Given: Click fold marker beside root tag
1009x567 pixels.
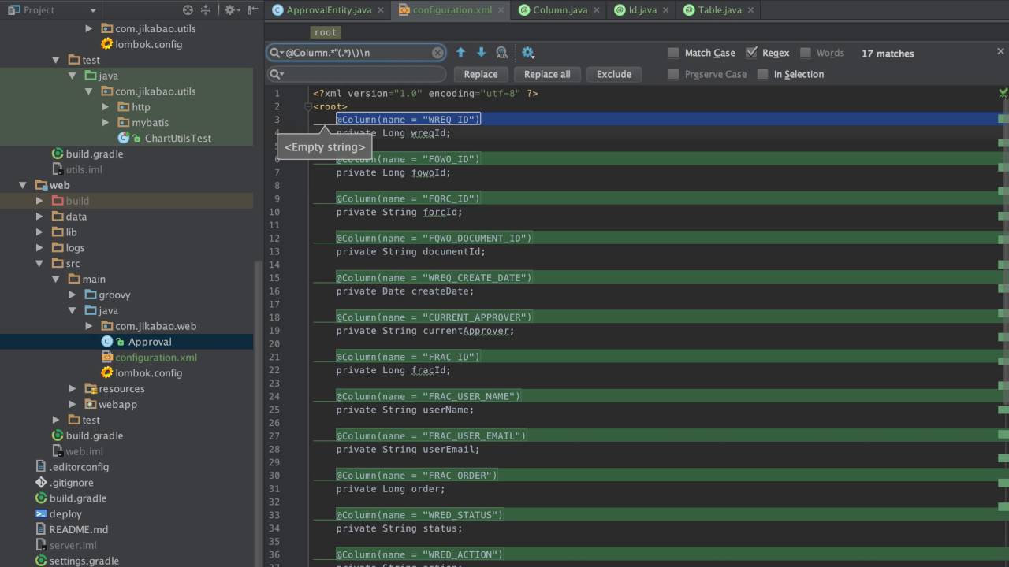Looking at the screenshot, I should click(308, 106).
